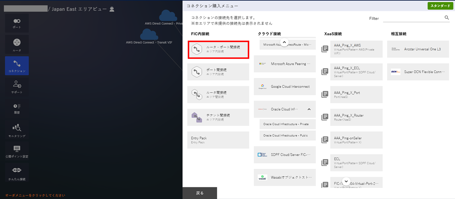Viewport: 455px width, 199px height.
Task: Click the AWS Direct Connect - Private cloud icon
Action: (168, 16)
